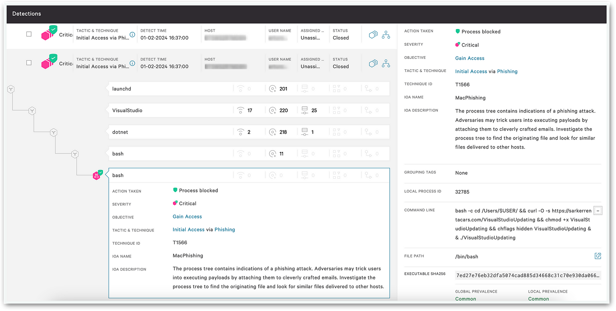Expand the launchd process row
This screenshot has height=311, width=616.
point(249,89)
